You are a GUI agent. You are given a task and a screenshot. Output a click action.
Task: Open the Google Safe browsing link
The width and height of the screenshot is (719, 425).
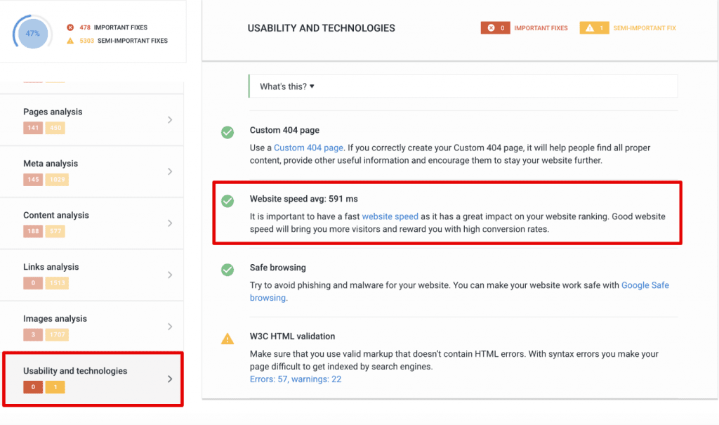(x=645, y=285)
